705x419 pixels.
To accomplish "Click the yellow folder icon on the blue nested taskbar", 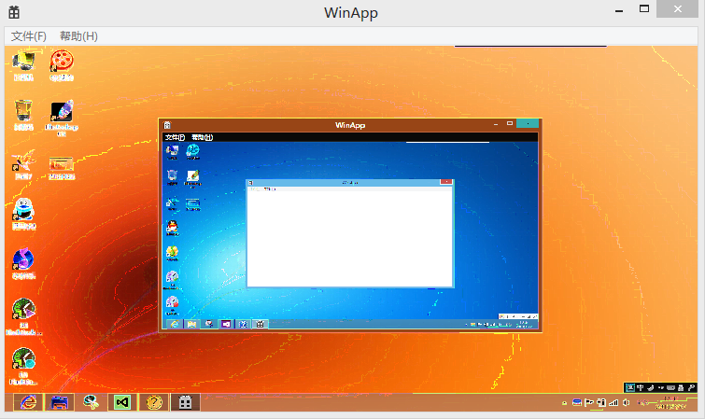I will pyautogui.click(x=191, y=324).
